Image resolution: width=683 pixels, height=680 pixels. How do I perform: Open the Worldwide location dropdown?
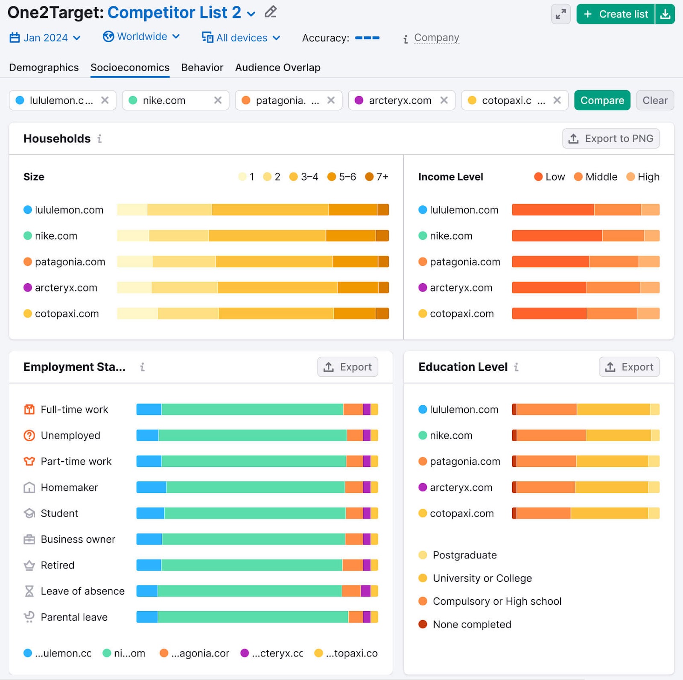[x=141, y=37]
